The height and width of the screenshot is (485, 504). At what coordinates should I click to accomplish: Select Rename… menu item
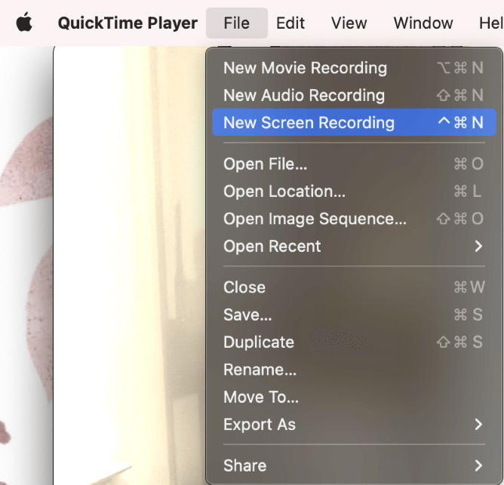point(260,370)
